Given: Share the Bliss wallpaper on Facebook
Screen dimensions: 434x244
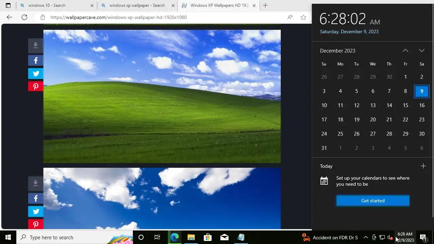Looking at the screenshot, I should coord(36,60).
